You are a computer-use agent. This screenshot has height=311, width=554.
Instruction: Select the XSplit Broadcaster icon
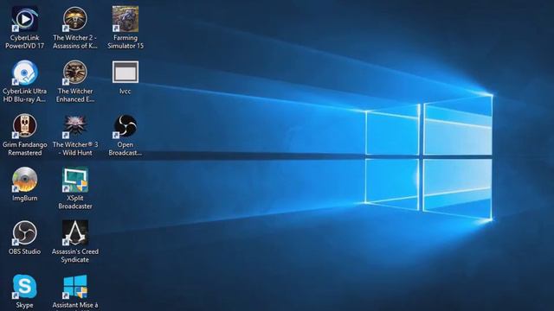click(75, 180)
